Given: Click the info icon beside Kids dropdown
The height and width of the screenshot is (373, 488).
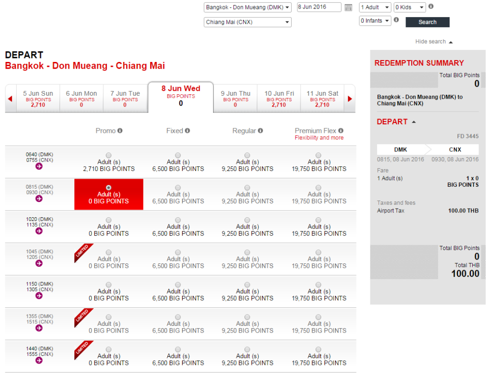Looking at the screenshot, I should [431, 6].
